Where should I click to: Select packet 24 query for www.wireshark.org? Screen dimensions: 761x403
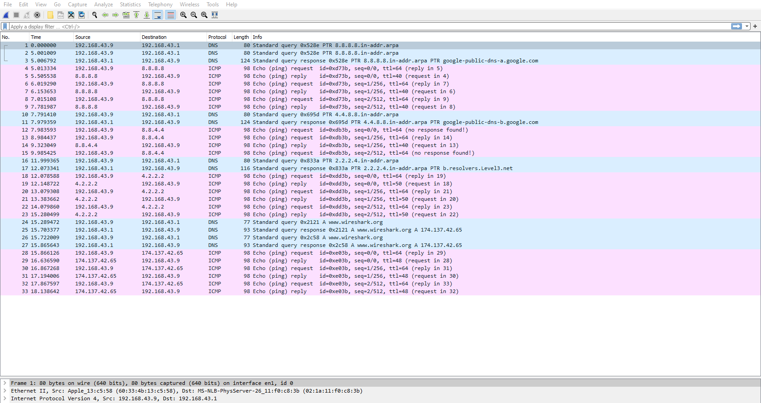pos(380,222)
